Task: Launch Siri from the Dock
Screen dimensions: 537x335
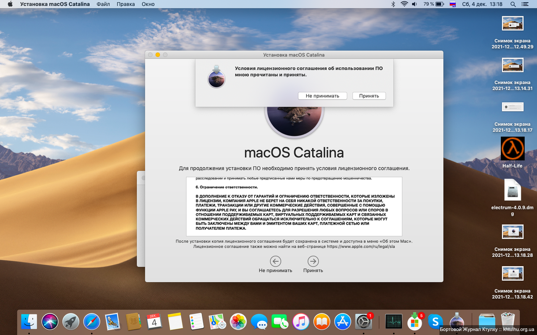Action: point(50,321)
